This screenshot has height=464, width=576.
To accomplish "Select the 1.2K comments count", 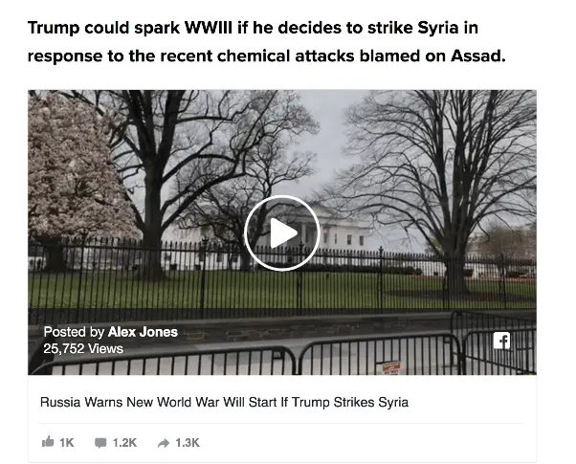I will pos(124,443).
